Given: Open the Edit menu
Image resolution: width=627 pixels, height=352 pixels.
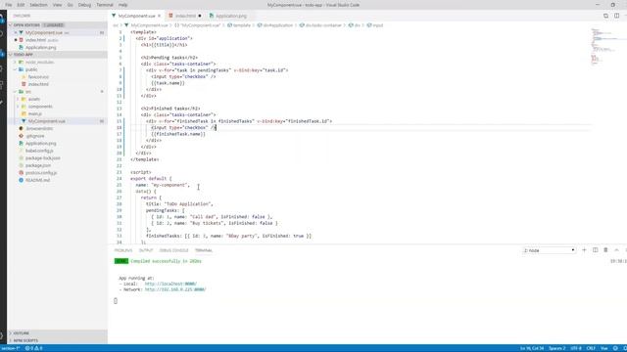Looking at the screenshot, I should (x=21, y=5).
